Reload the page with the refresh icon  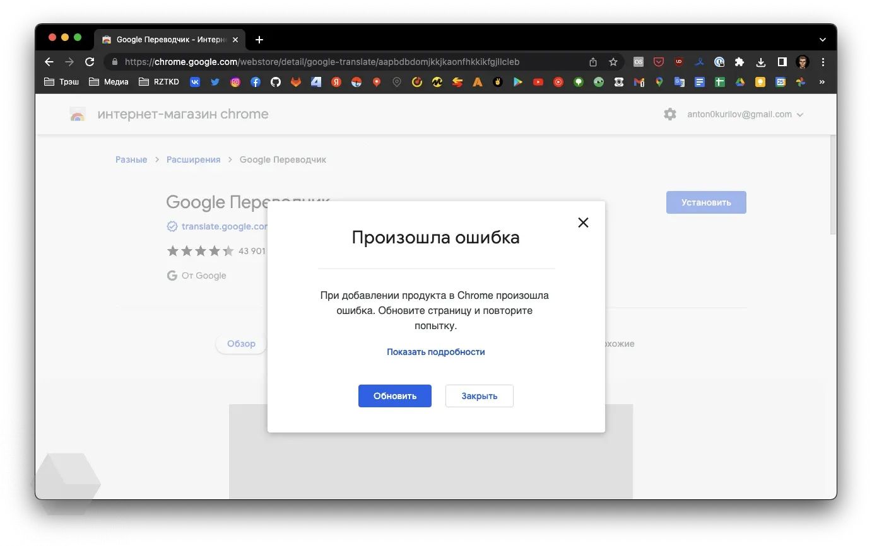[x=90, y=62]
